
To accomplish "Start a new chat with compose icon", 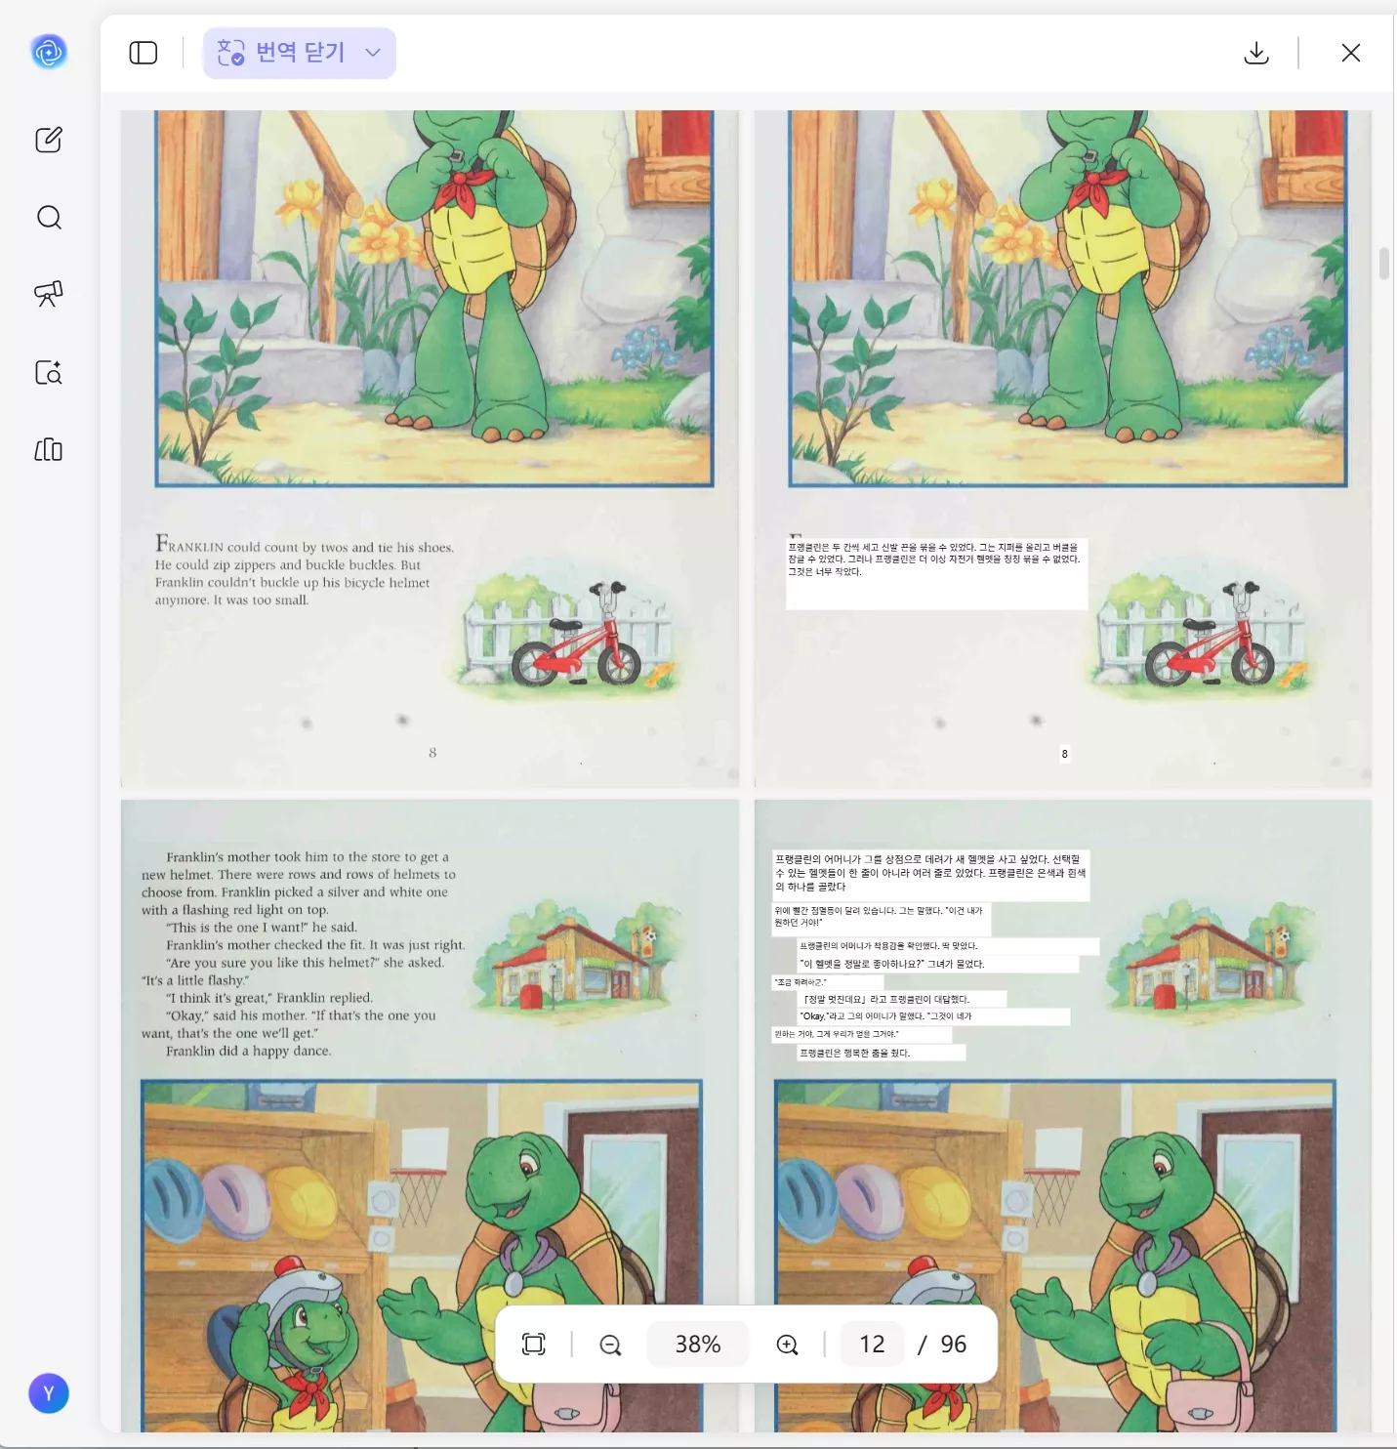I will pos(49,140).
